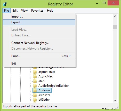Open the File menu
121x111 pixels.
tap(6, 11)
